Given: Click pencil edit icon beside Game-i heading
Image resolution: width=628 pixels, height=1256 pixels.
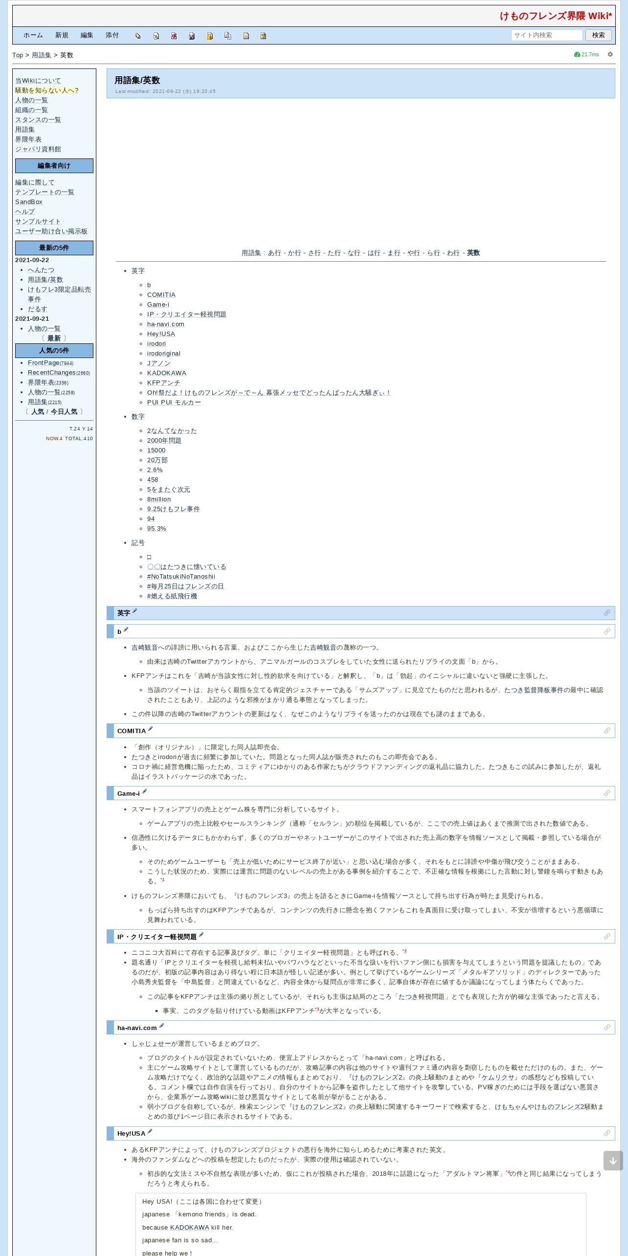Looking at the screenshot, I should (x=144, y=791).
